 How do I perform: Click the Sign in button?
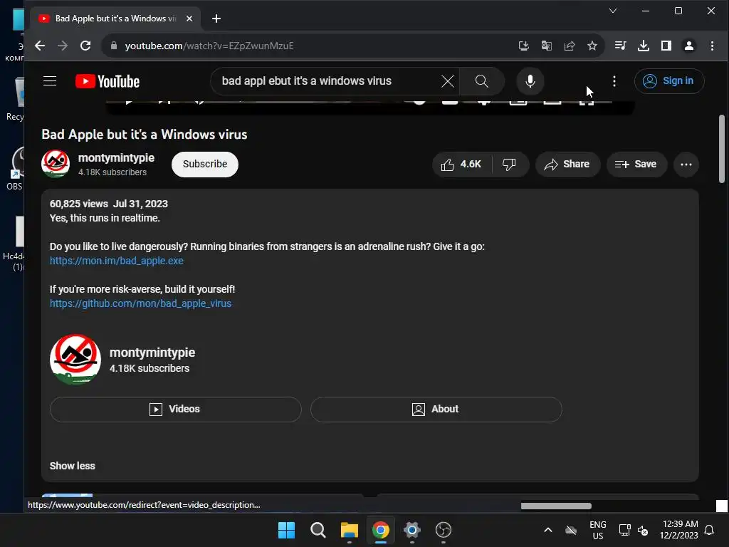point(669,81)
